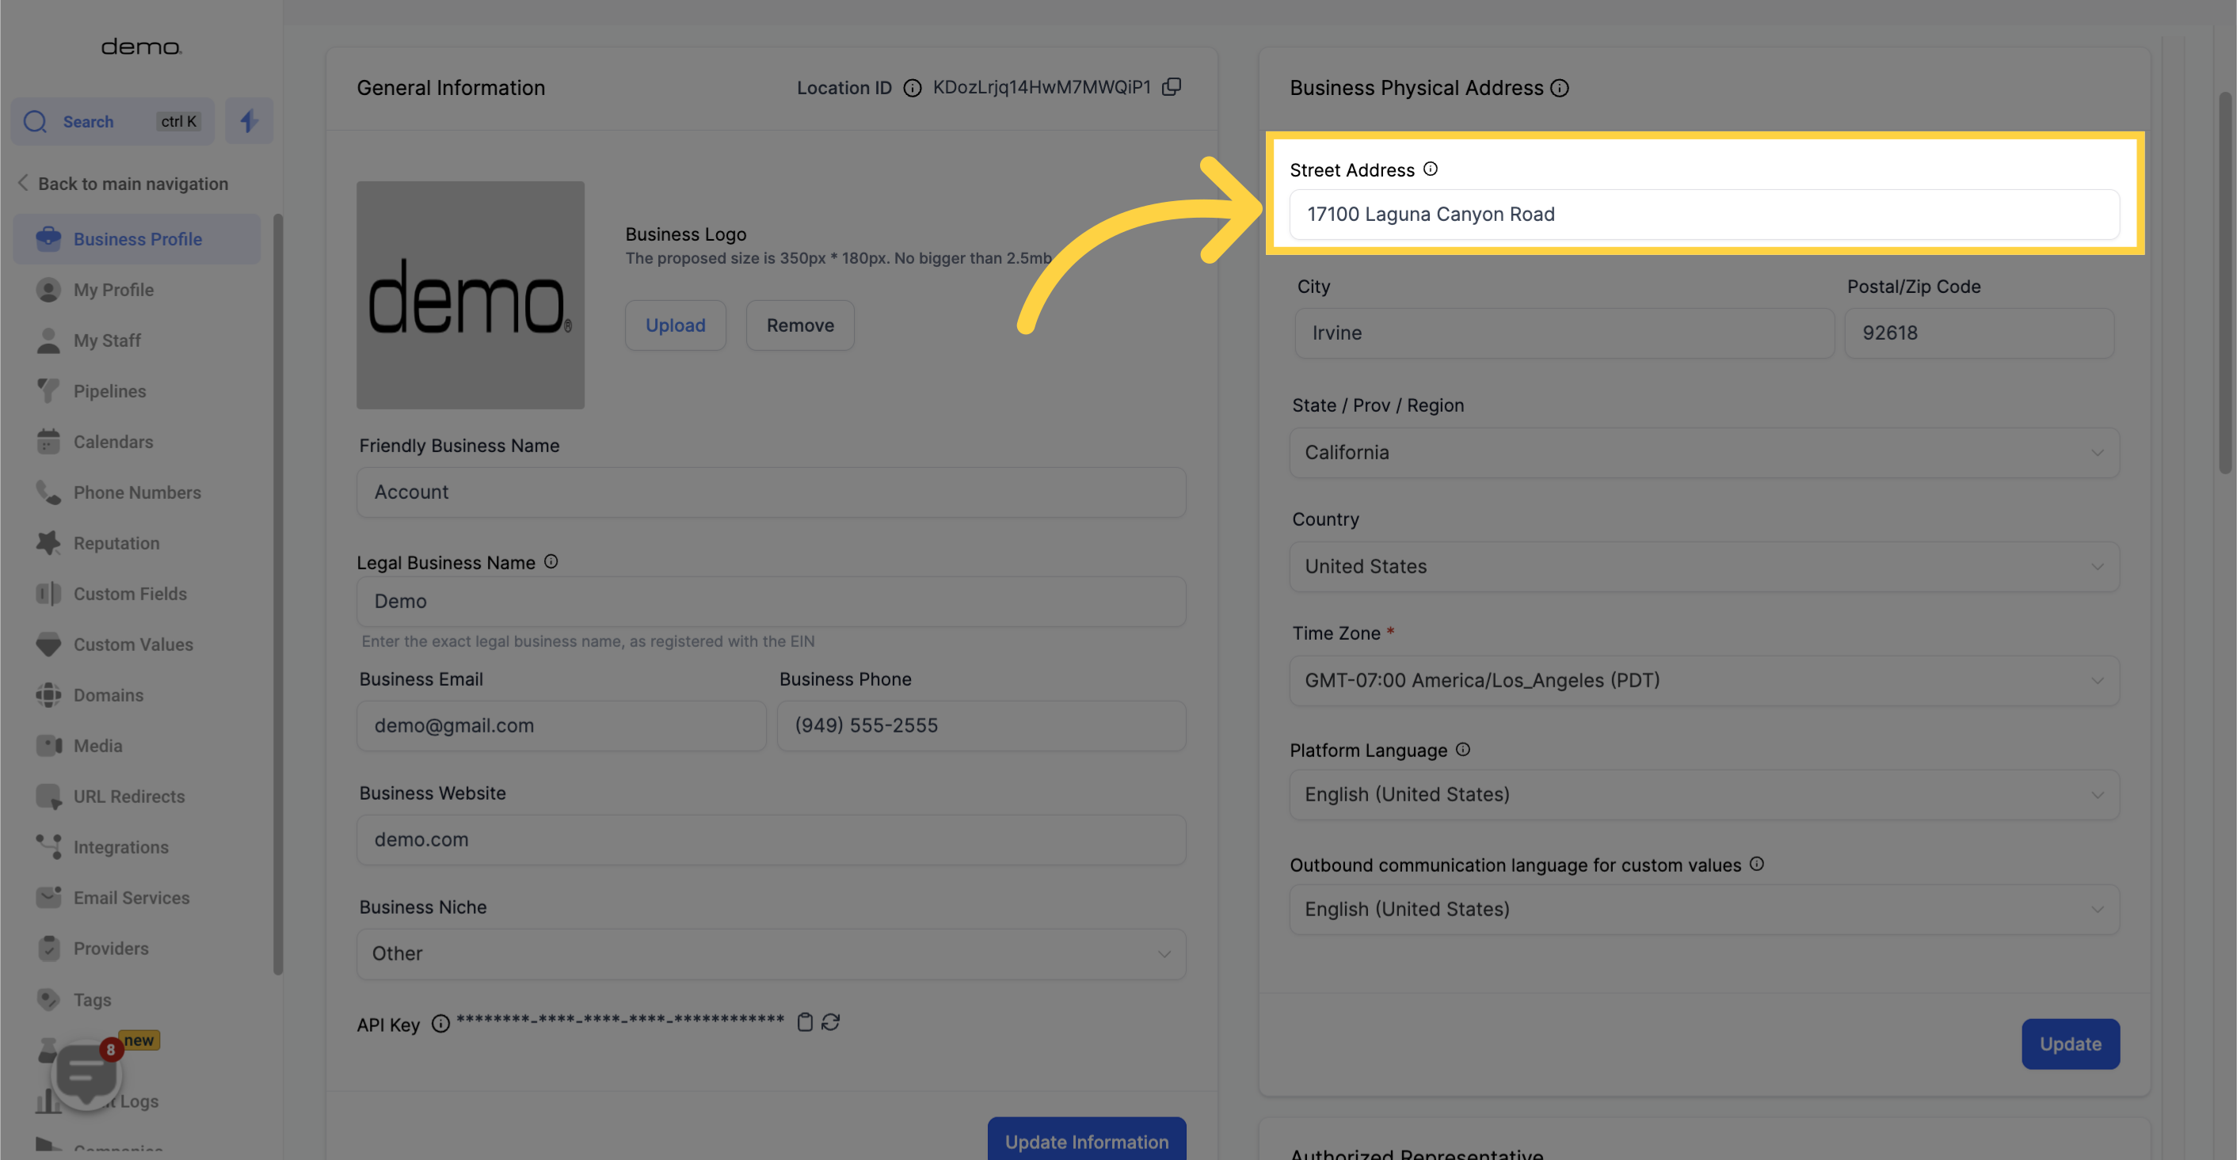The image size is (2237, 1160).
Task: Click the My Profile avatar icon
Action: click(x=48, y=290)
